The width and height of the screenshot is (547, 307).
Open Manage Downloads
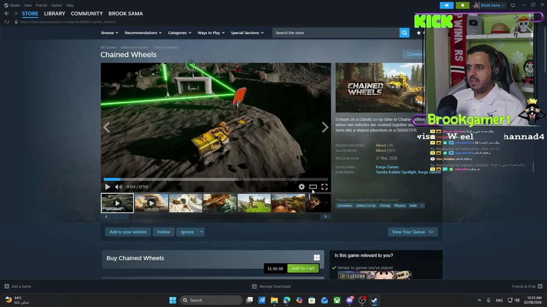click(271, 287)
